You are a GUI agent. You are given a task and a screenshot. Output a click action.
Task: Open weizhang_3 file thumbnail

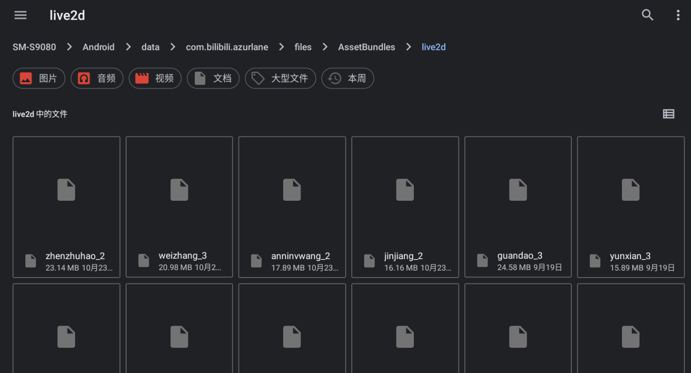[179, 190]
